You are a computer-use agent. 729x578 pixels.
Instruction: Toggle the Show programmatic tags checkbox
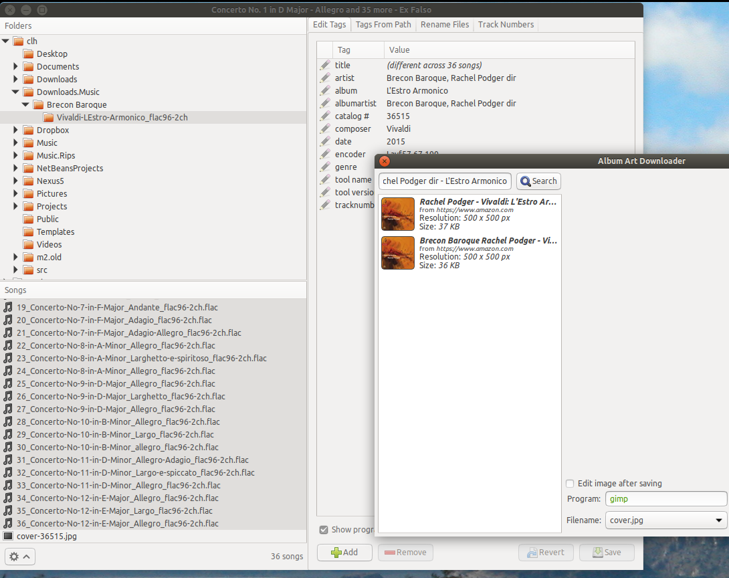pyautogui.click(x=324, y=529)
